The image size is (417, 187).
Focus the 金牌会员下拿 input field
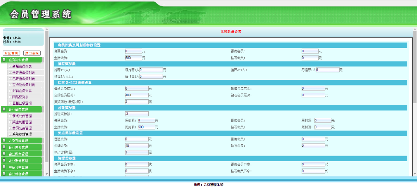(x=137, y=171)
